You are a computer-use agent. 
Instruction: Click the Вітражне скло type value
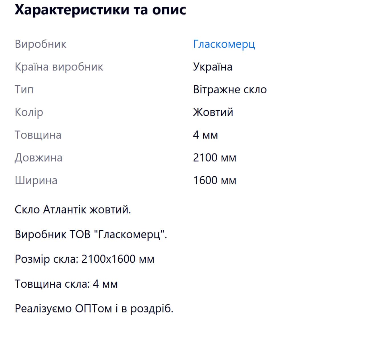point(230,90)
